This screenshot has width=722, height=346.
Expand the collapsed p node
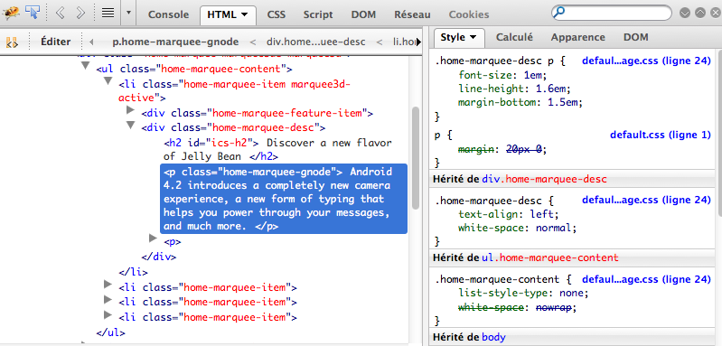coord(154,238)
